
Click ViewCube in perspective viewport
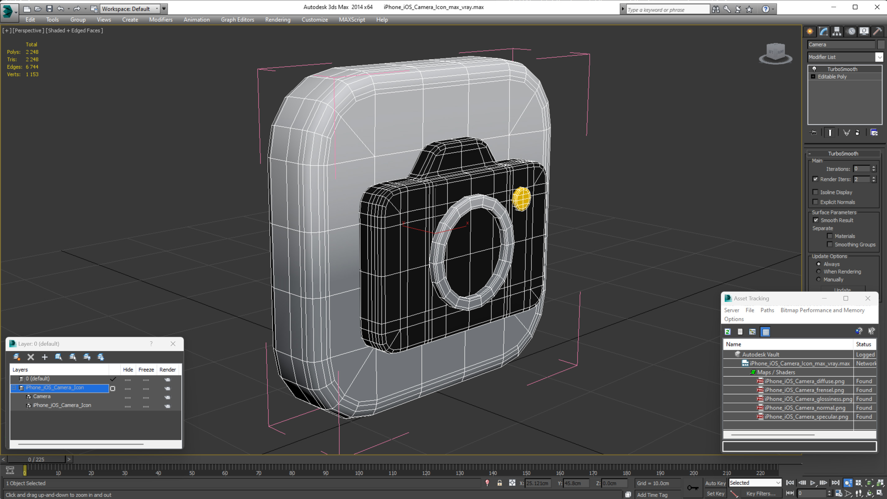pyautogui.click(x=776, y=53)
